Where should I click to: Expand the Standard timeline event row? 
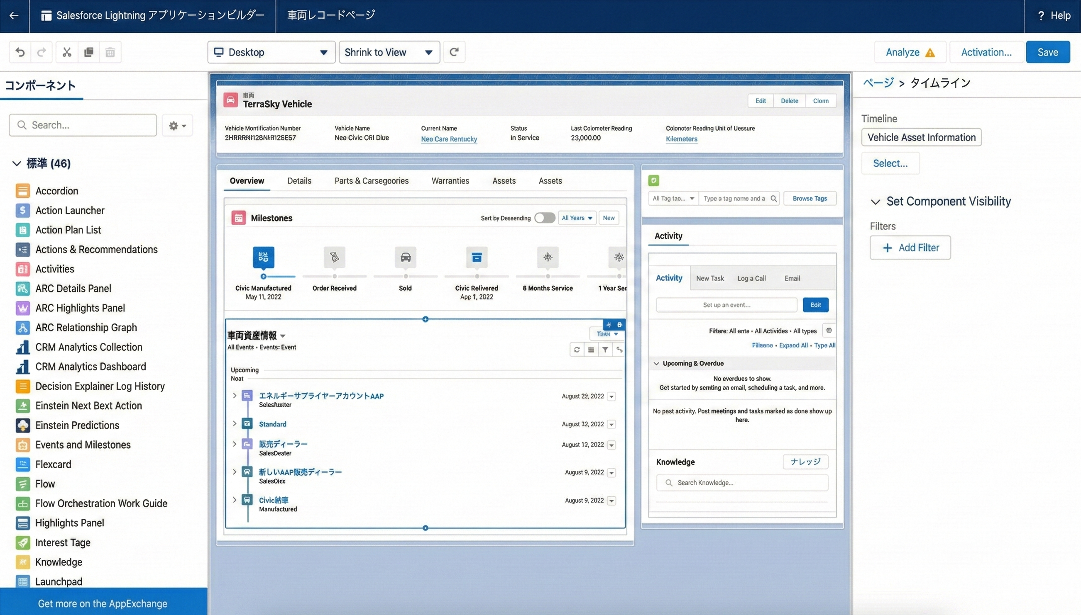click(x=235, y=424)
